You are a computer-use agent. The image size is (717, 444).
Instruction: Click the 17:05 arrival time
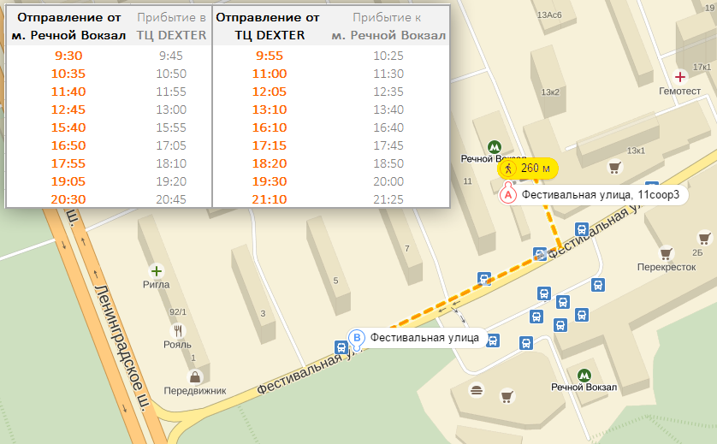(171, 145)
